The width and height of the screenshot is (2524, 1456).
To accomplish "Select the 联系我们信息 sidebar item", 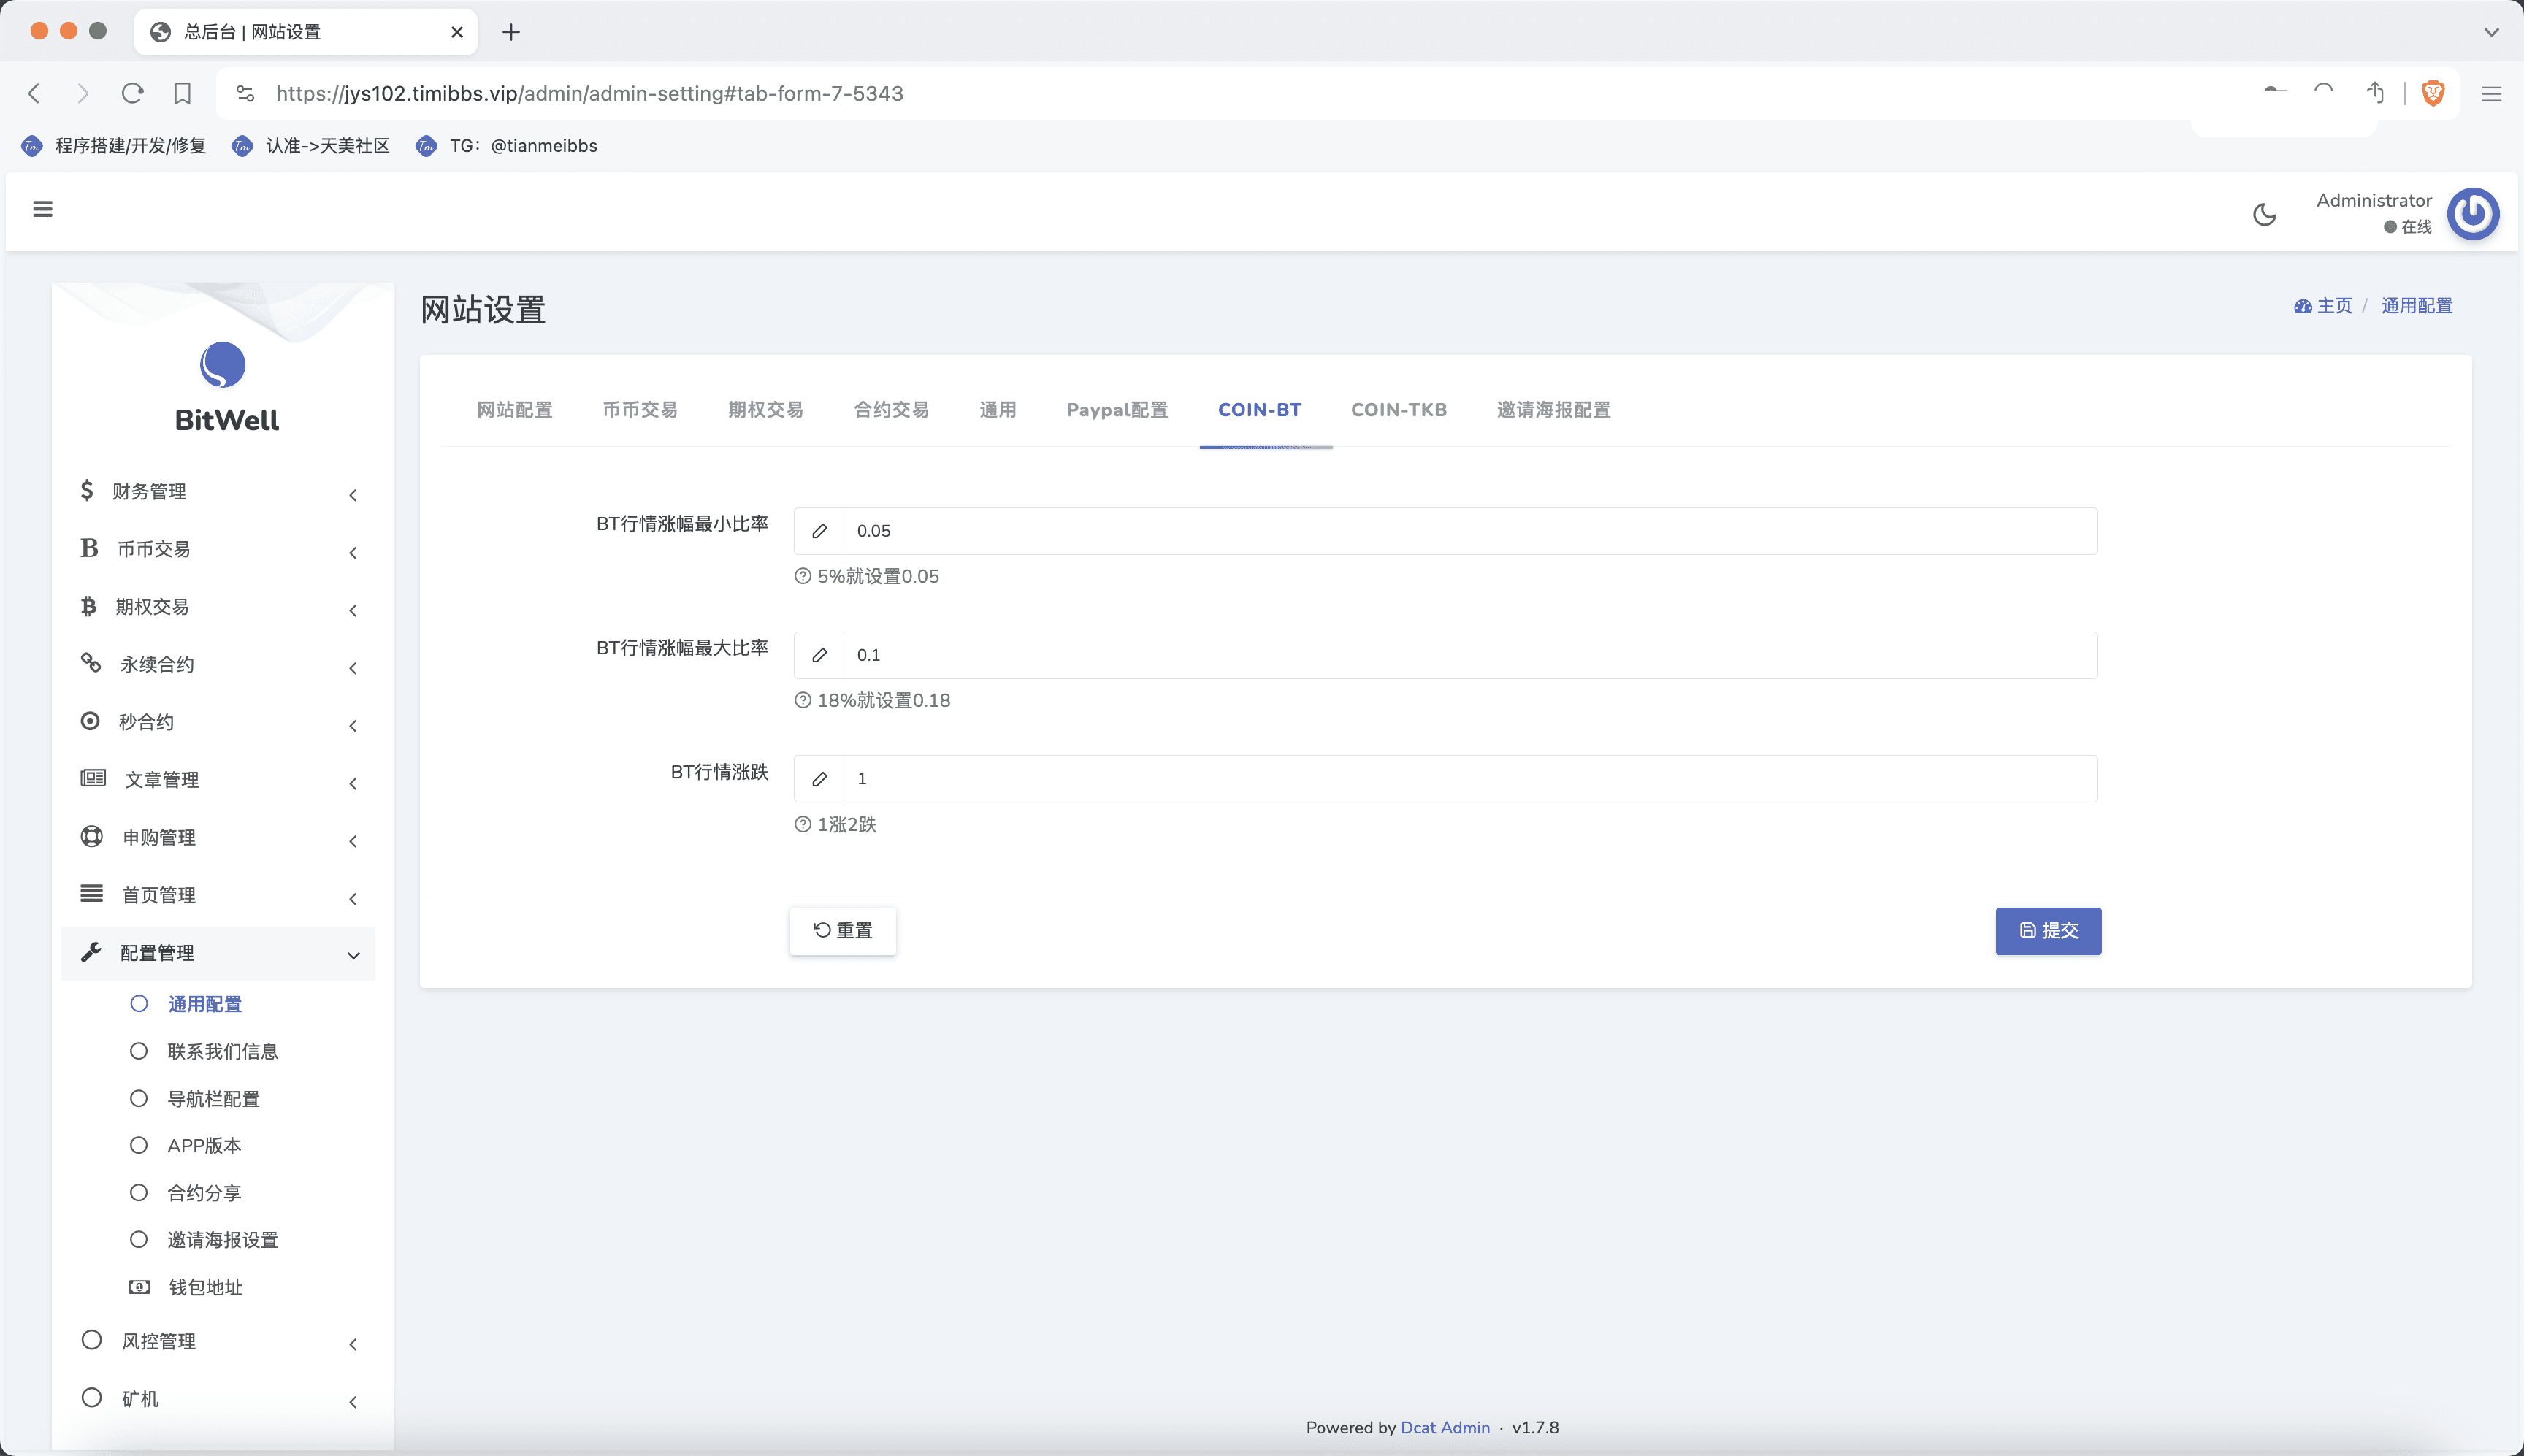I will pos(222,1051).
